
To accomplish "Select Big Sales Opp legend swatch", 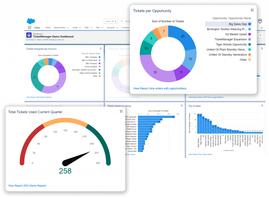I will tap(250, 24).
